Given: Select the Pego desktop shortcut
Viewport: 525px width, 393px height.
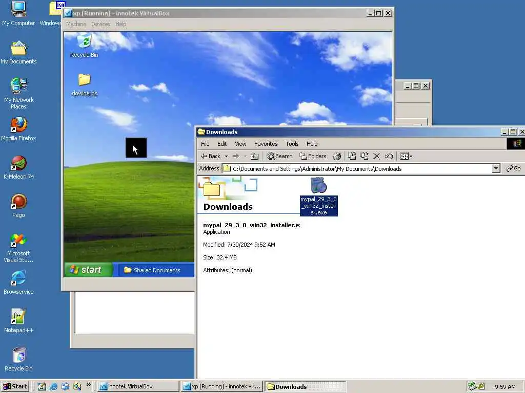Looking at the screenshot, I should [x=18, y=206].
